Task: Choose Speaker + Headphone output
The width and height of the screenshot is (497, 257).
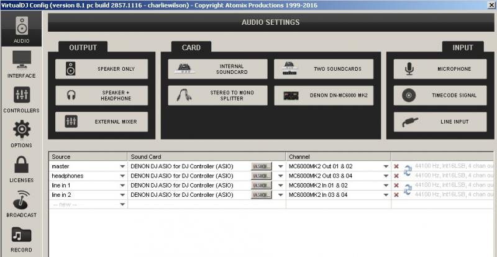Action: [101, 96]
